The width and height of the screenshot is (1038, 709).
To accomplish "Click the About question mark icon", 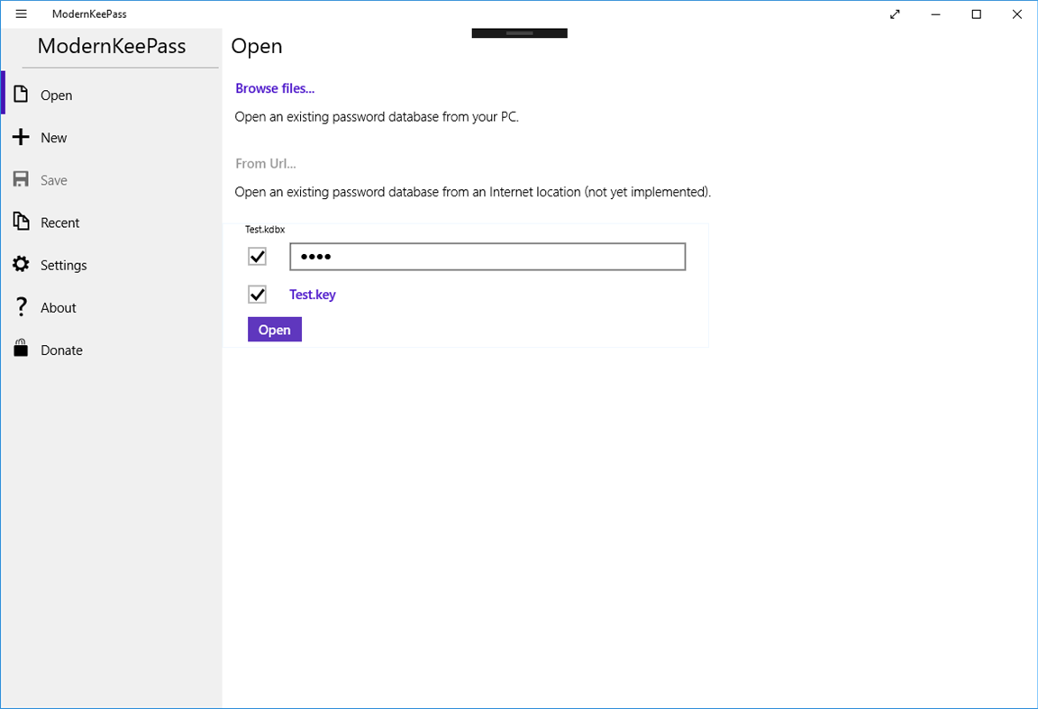I will tap(20, 306).
